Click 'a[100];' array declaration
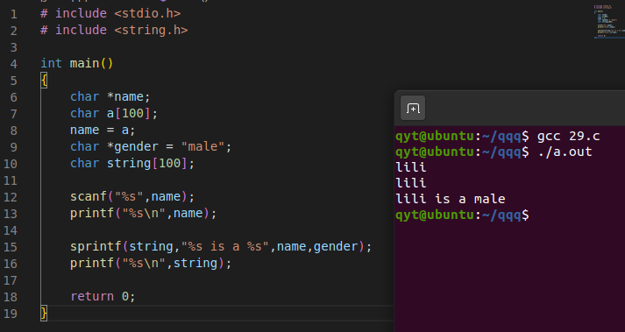 tap(132, 113)
